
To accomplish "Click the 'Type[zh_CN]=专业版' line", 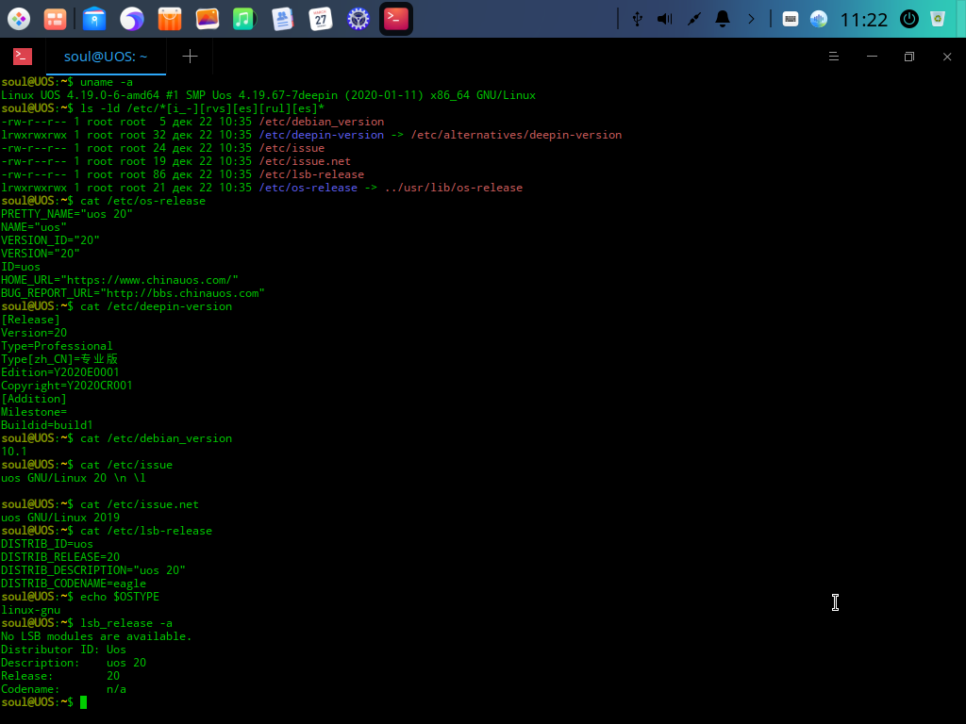I will click(x=59, y=359).
